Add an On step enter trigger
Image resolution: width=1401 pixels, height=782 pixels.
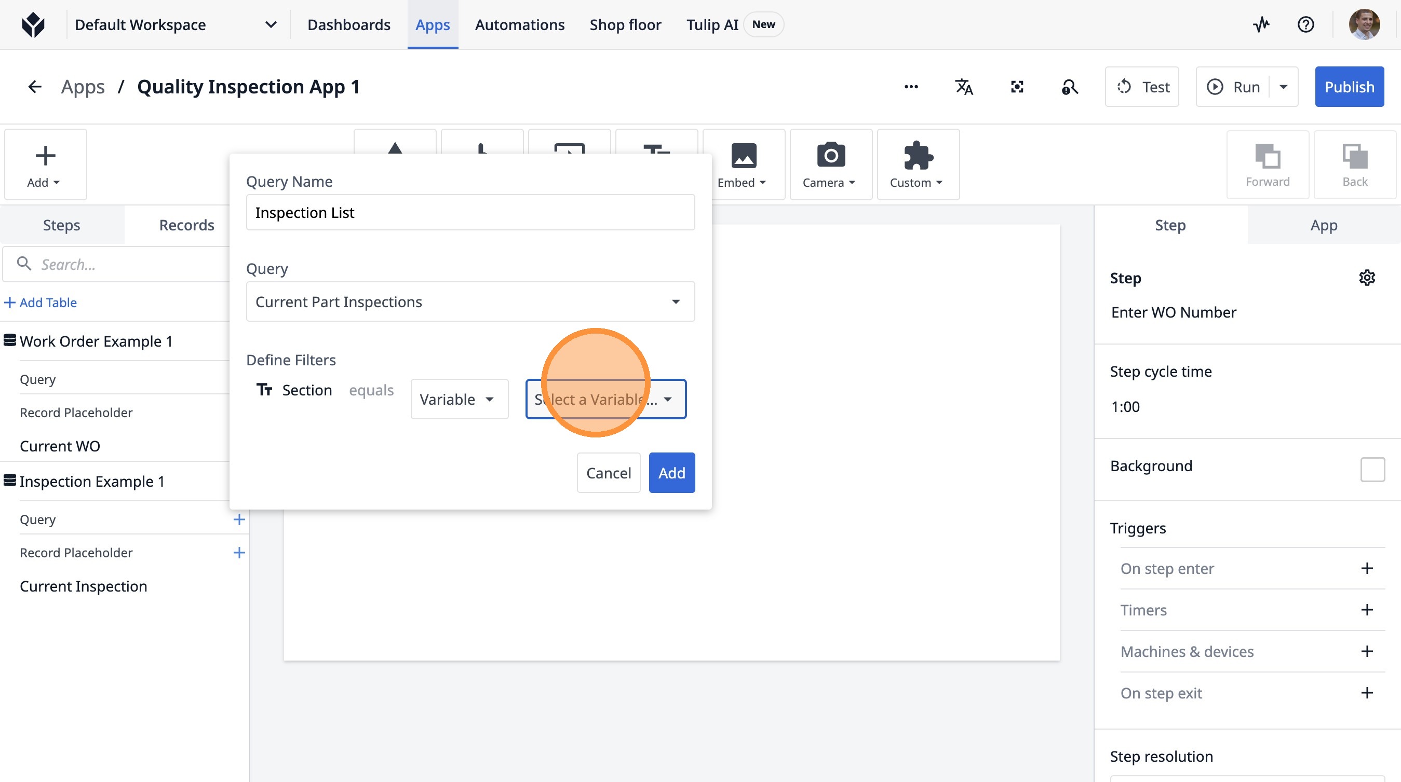pos(1366,568)
